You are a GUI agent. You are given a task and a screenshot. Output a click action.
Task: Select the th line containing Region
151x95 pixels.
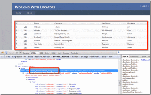pyautogui.click(x=58, y=89)
